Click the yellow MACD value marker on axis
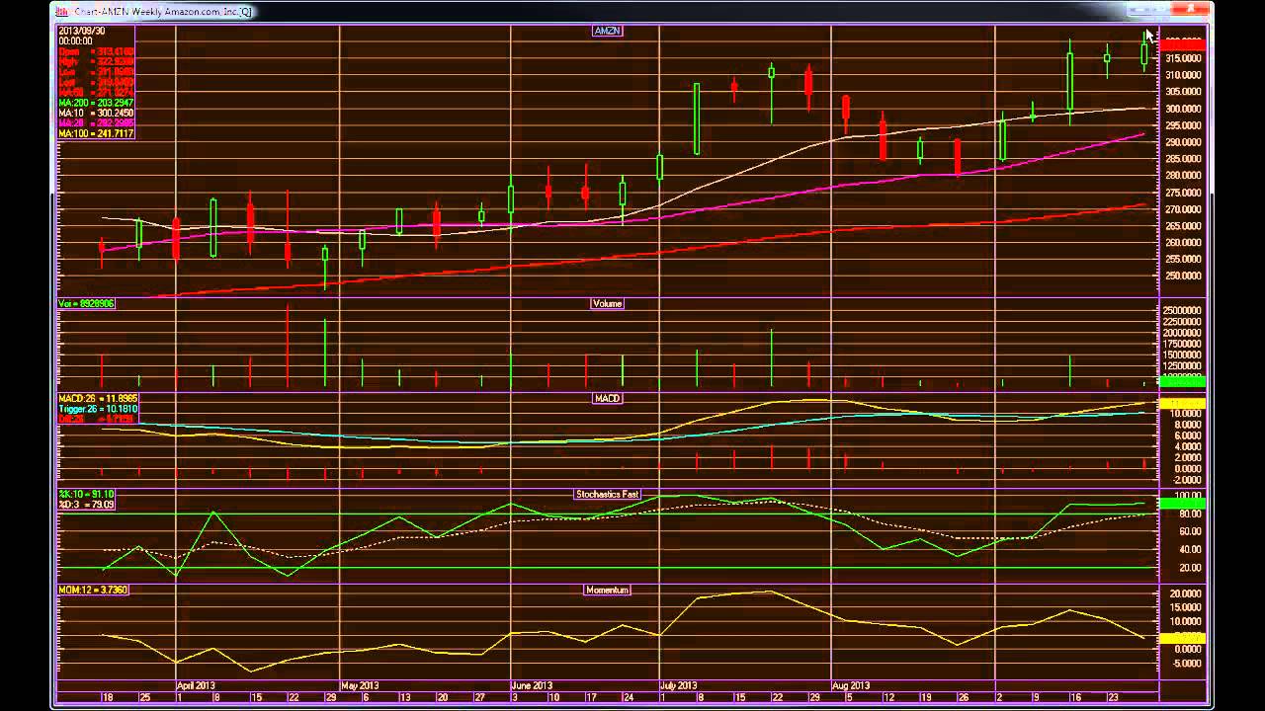 [x=1182, y=404]
